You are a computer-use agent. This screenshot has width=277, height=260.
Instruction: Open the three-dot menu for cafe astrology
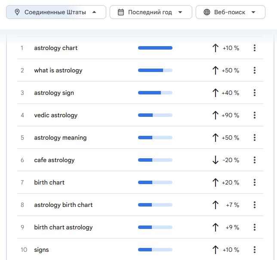click(x=255, y=160)
